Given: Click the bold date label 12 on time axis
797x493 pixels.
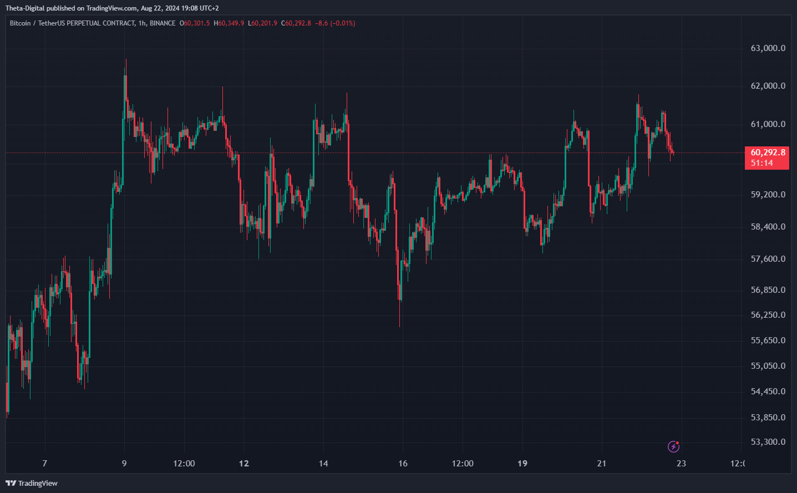Looking at the screenshot, I should click(x=244, y=464).
